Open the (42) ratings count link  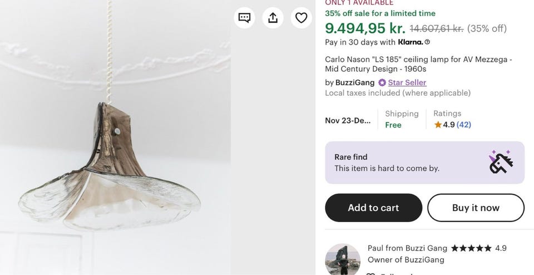(464, 125)
